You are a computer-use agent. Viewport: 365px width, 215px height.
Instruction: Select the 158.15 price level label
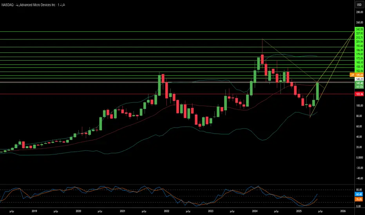pos(360,67)
